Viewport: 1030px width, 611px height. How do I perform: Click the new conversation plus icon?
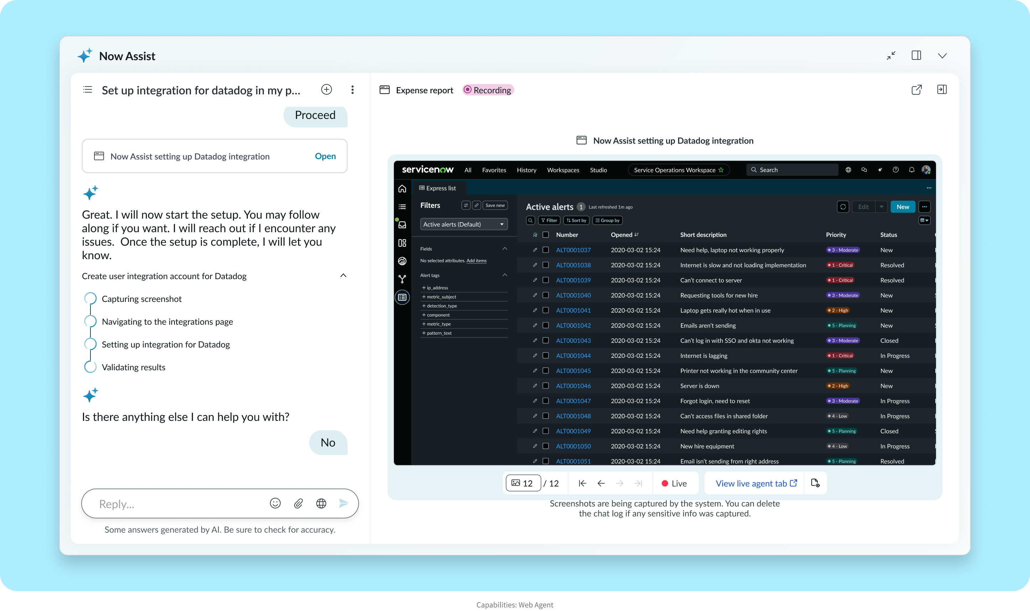click(x=327, y=89)
